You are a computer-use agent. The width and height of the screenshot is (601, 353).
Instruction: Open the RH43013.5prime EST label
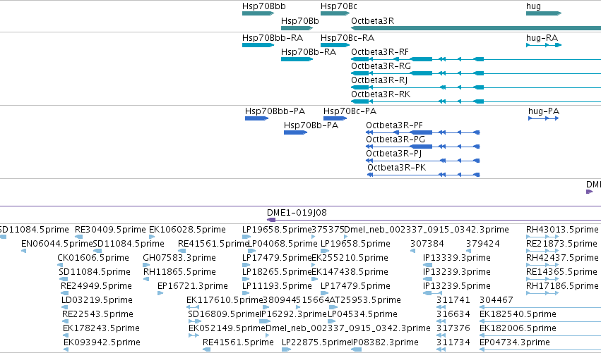pyautogui.click(x=562, y=230)
